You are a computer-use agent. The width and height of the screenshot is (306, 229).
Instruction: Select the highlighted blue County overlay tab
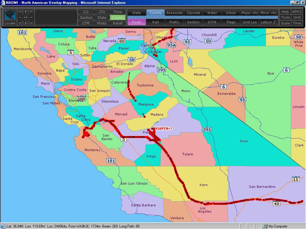pos(155,13)
